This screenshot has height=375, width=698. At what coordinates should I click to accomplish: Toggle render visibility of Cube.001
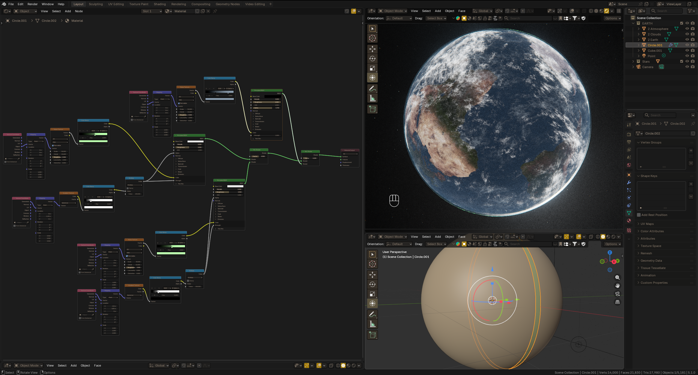tap(693, 50)
